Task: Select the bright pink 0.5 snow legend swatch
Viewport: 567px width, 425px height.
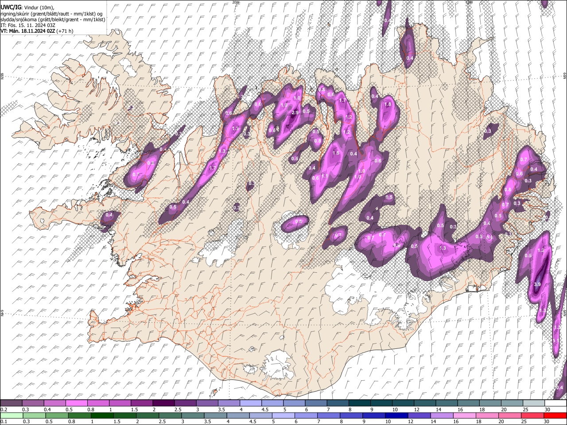Action: pyautogui.click(x=76, y=403)
